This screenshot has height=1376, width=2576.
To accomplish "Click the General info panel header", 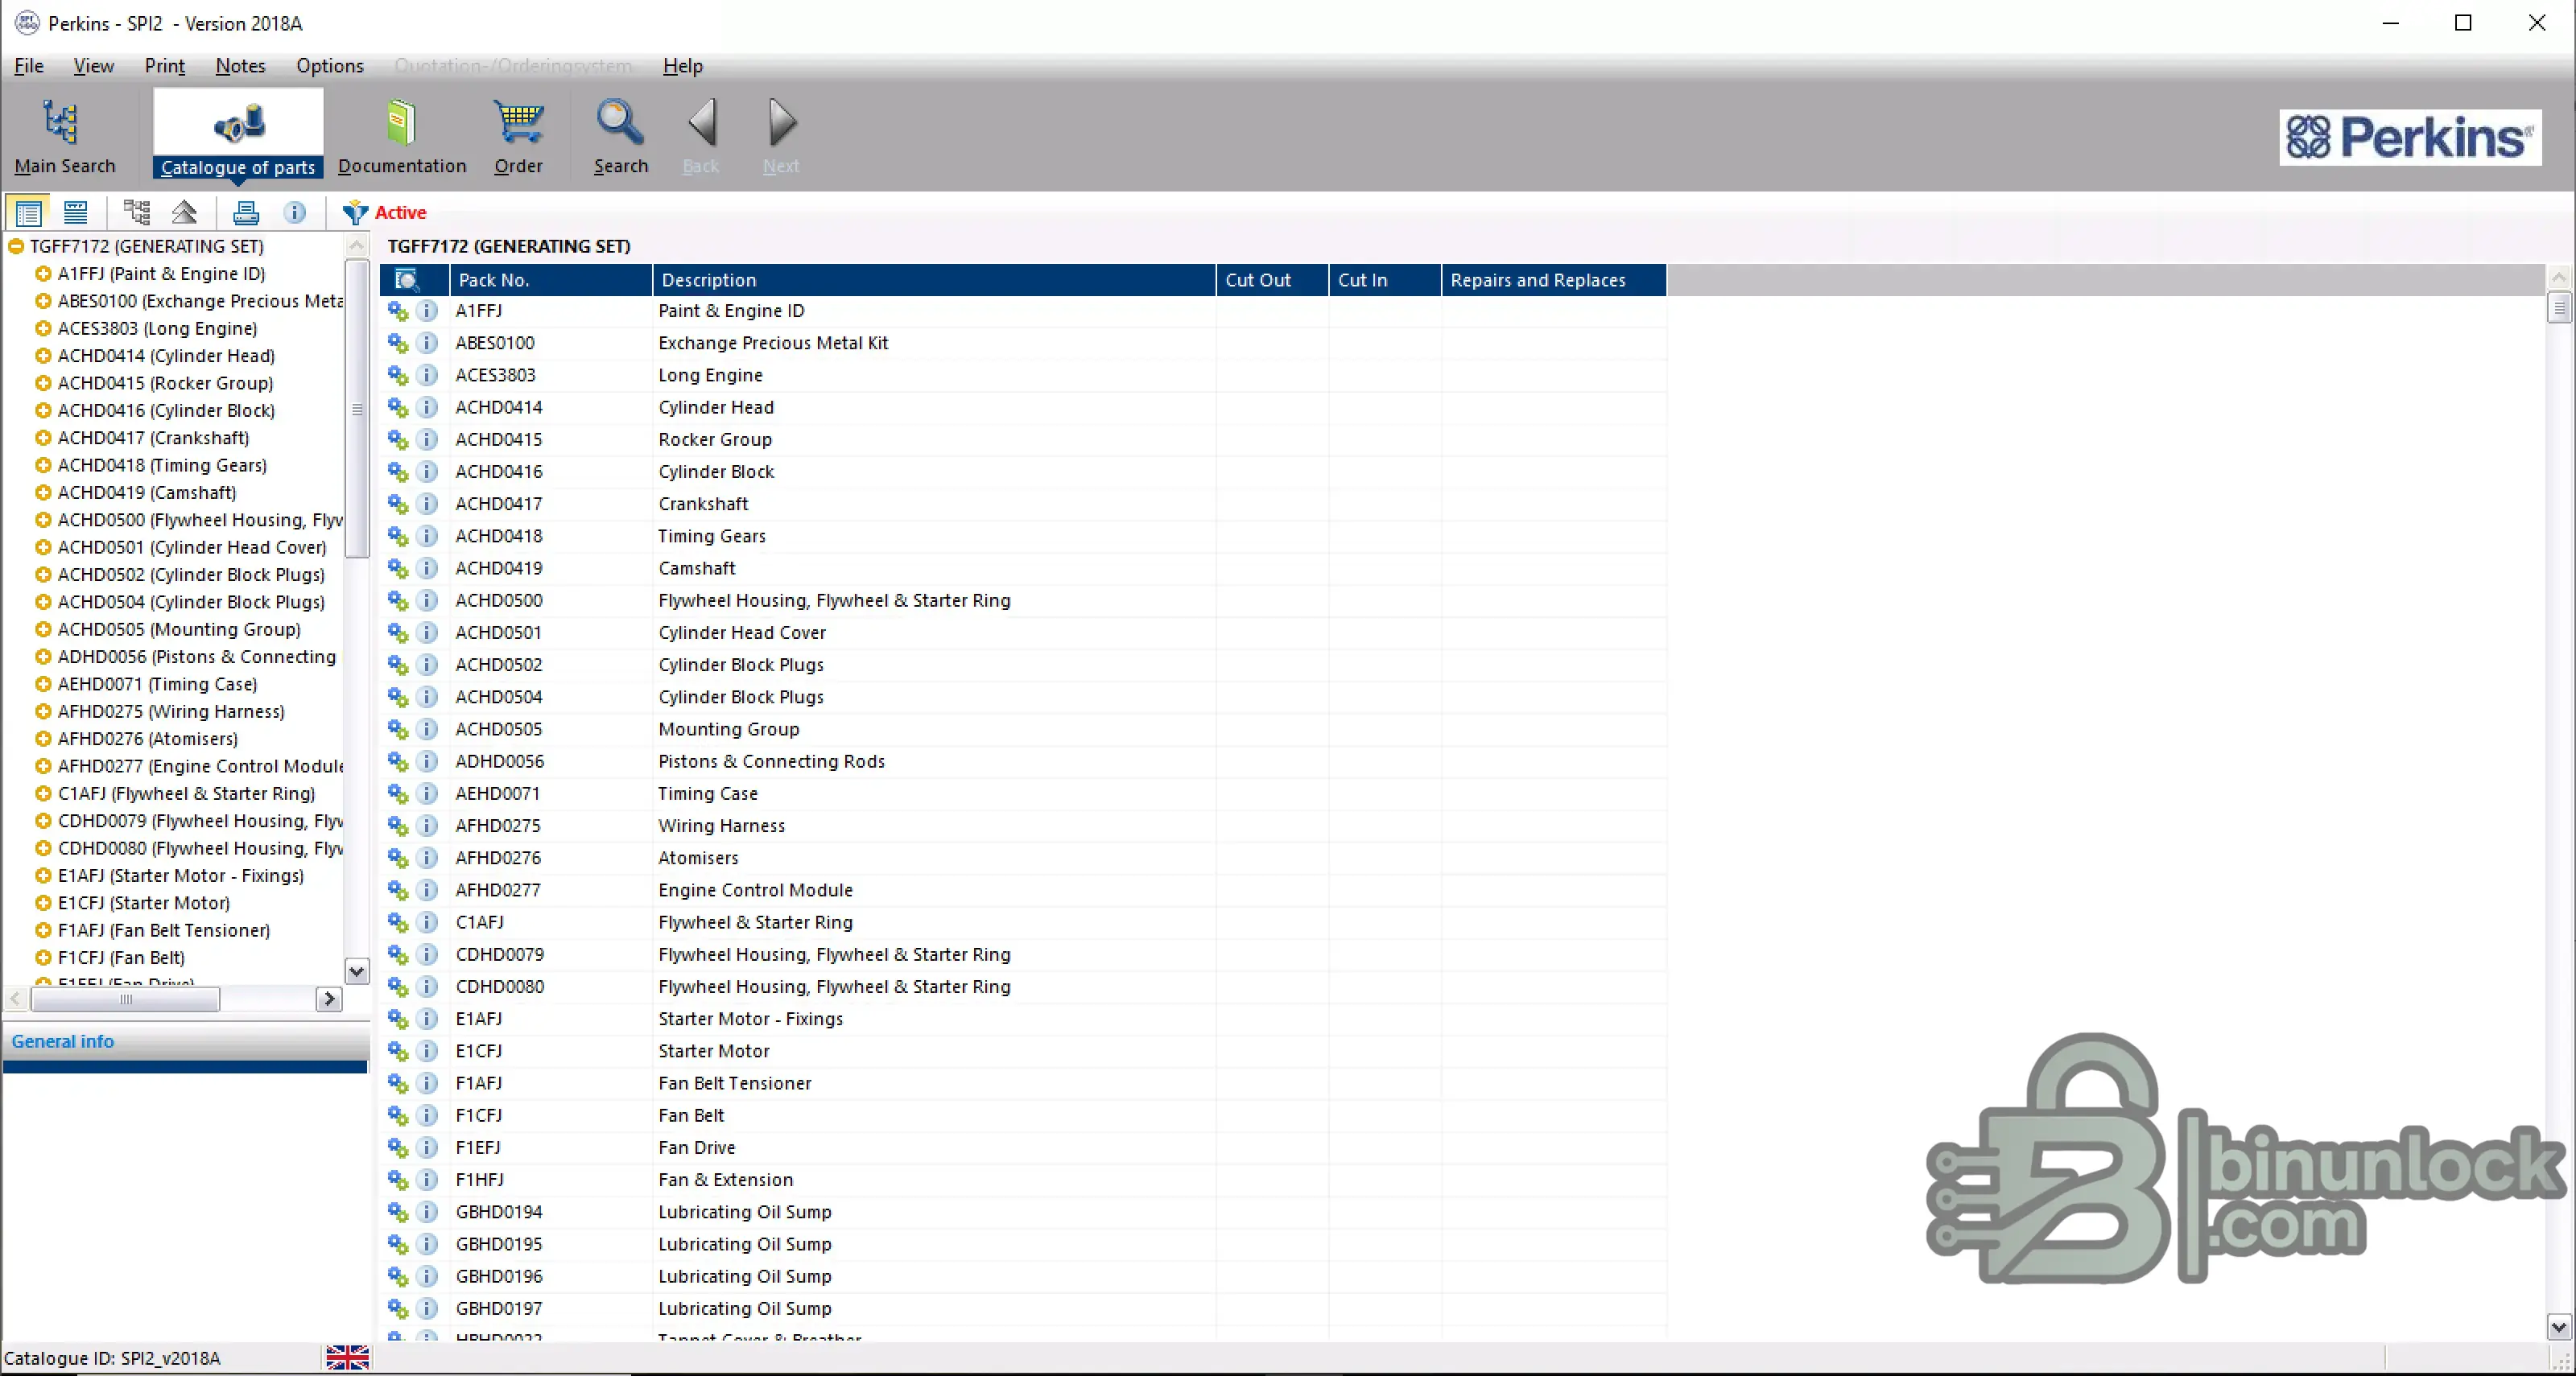I will point(186,1042).
